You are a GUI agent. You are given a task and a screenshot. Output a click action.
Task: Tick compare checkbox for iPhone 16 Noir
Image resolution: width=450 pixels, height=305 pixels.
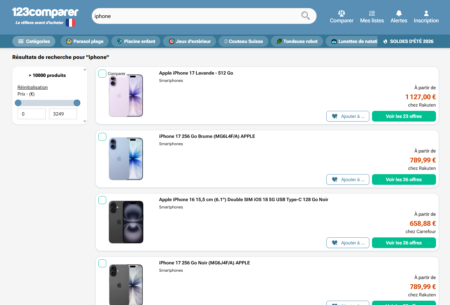pyautogui.click(x=102, y=200)
